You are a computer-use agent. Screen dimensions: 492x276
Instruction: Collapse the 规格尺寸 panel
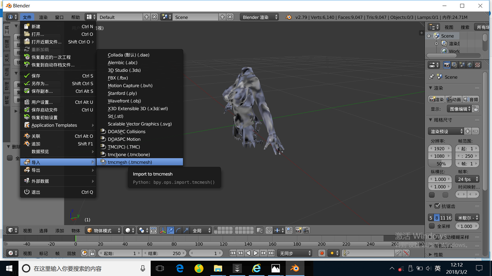tap(430, 120)
